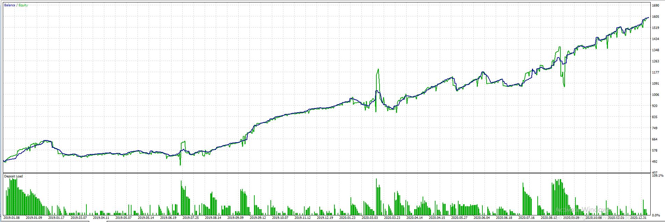Click the Deposit Load panel label
This screenshot has width=665, height=222.
pyautogui.click(x=13, y=176)
